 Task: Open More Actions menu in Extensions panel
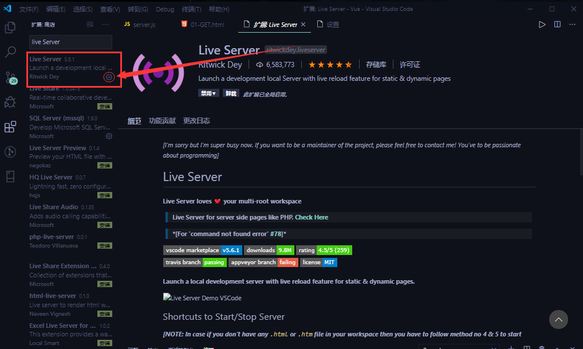click(x=105, y=24)
